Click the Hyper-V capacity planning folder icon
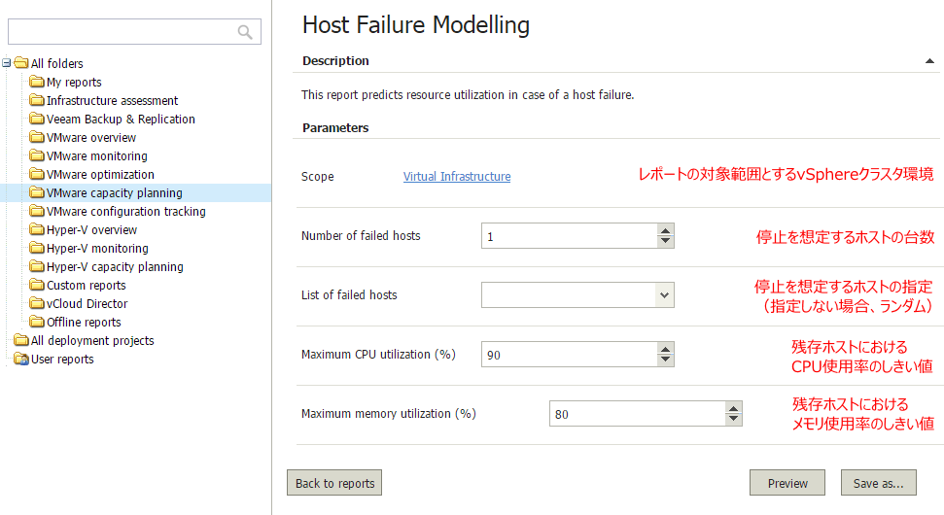Viewport: 944px width, 515px height. click(x=37, y=266)
